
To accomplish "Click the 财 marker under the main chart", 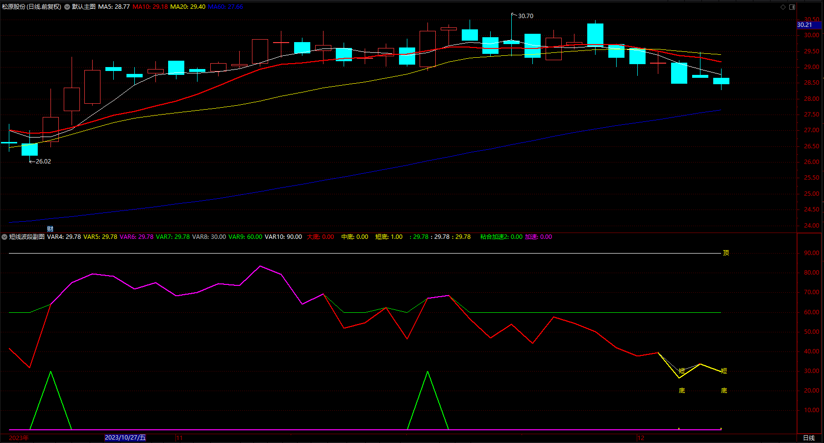I will pos(50,229).
